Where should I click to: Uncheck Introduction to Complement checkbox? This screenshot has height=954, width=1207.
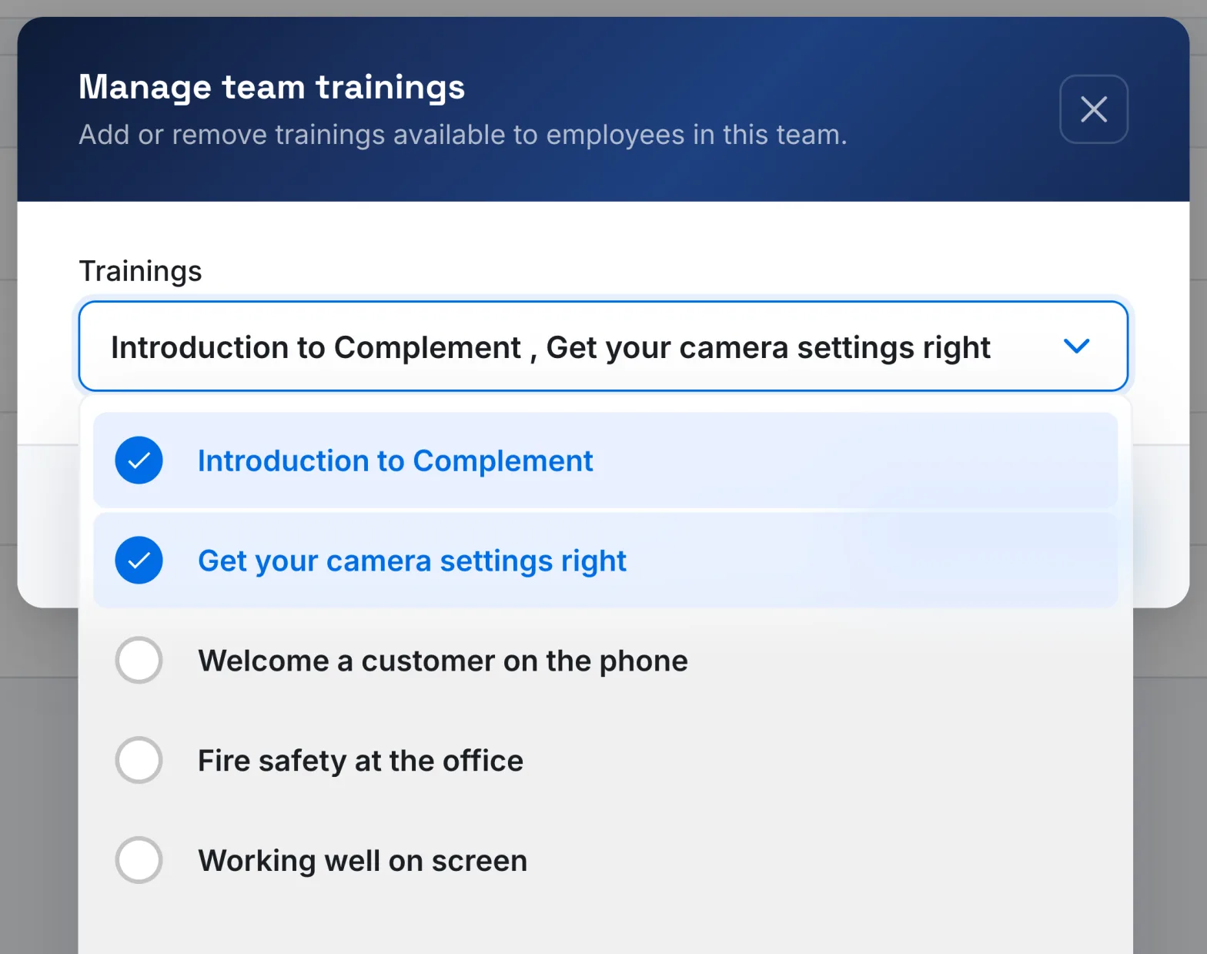point(139,460)
